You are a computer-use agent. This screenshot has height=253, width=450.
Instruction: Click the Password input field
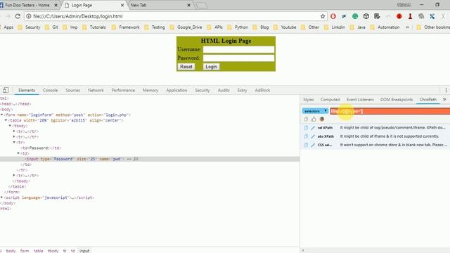coord(238,58)
